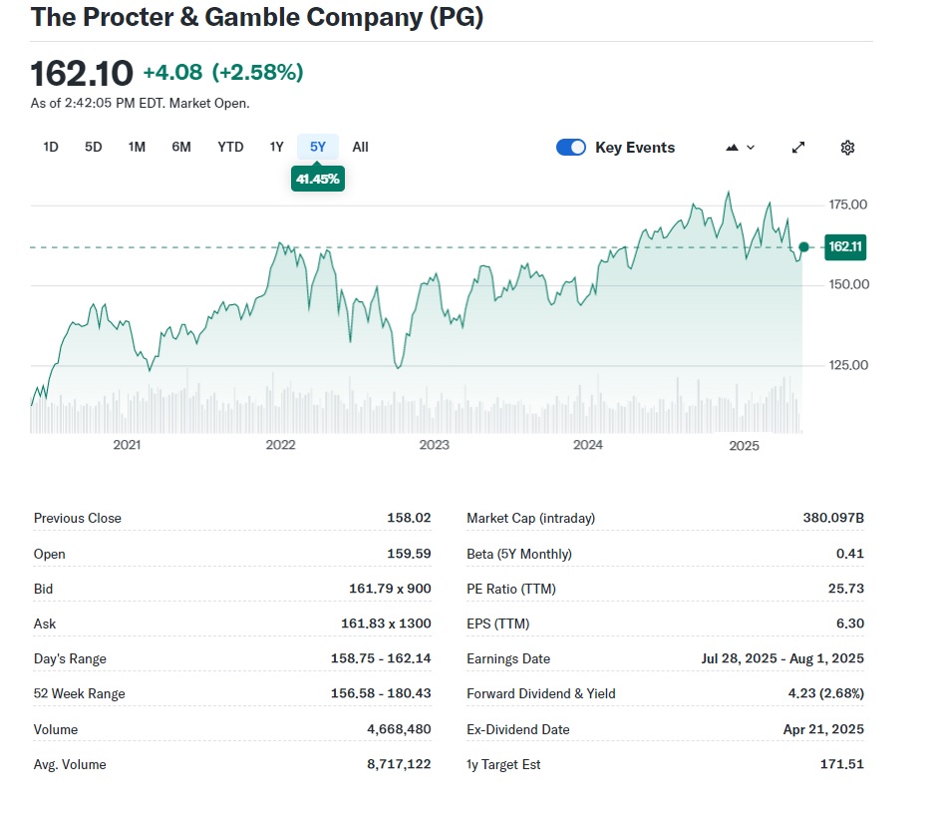Select the 5D time range tab
The width and height of the screenshot is (937, 831).
(94, 147)
